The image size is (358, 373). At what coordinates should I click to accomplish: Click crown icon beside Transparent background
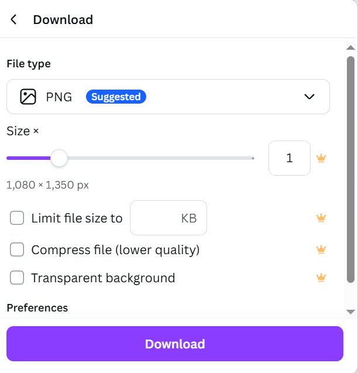[321, 278]
